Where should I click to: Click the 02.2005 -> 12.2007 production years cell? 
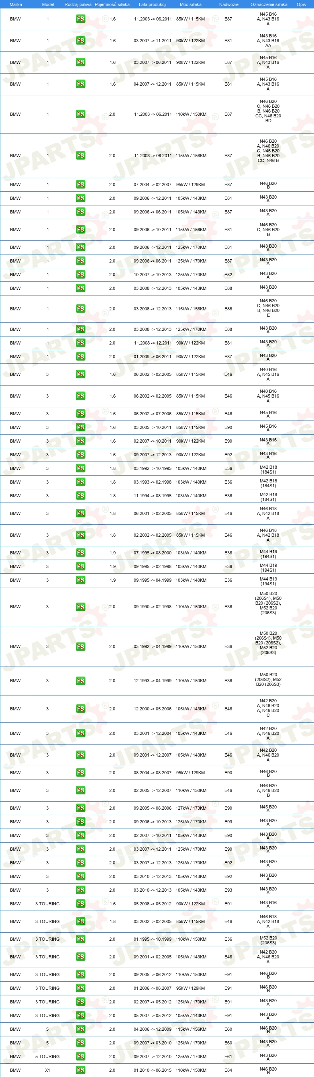153,790
